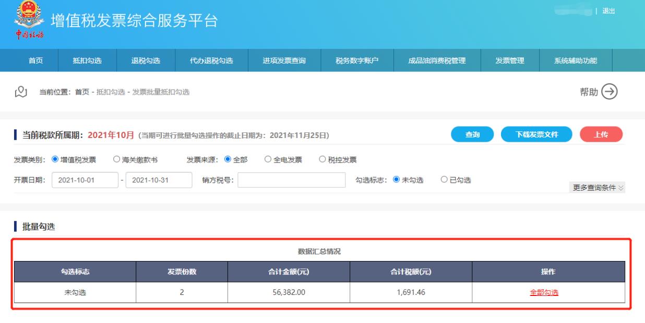Click the 查询 button
This screenshot has width=645, height=323.
[x=473, y=134]
